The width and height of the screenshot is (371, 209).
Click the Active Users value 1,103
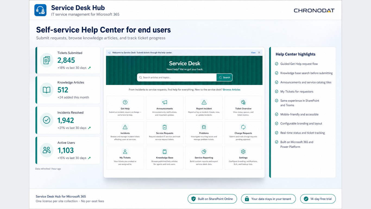[x=66, y=150]
